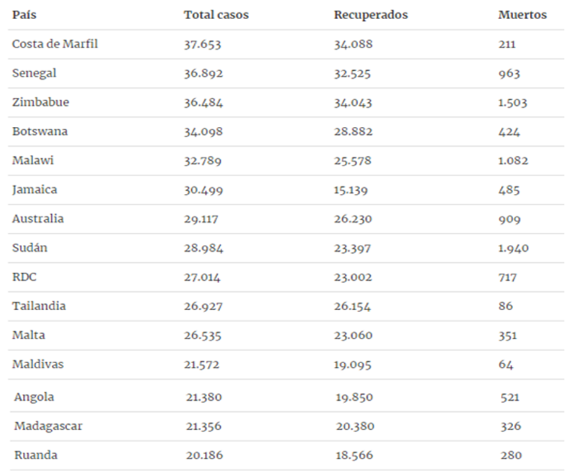Select Zimbabue total cases 36.484

coord(204,103)
